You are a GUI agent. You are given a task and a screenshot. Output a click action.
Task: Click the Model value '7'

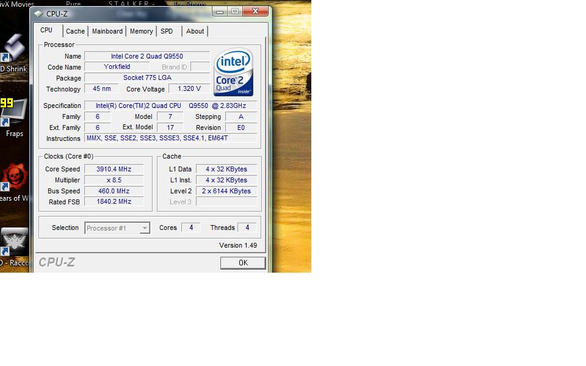[x=170, y=117]
